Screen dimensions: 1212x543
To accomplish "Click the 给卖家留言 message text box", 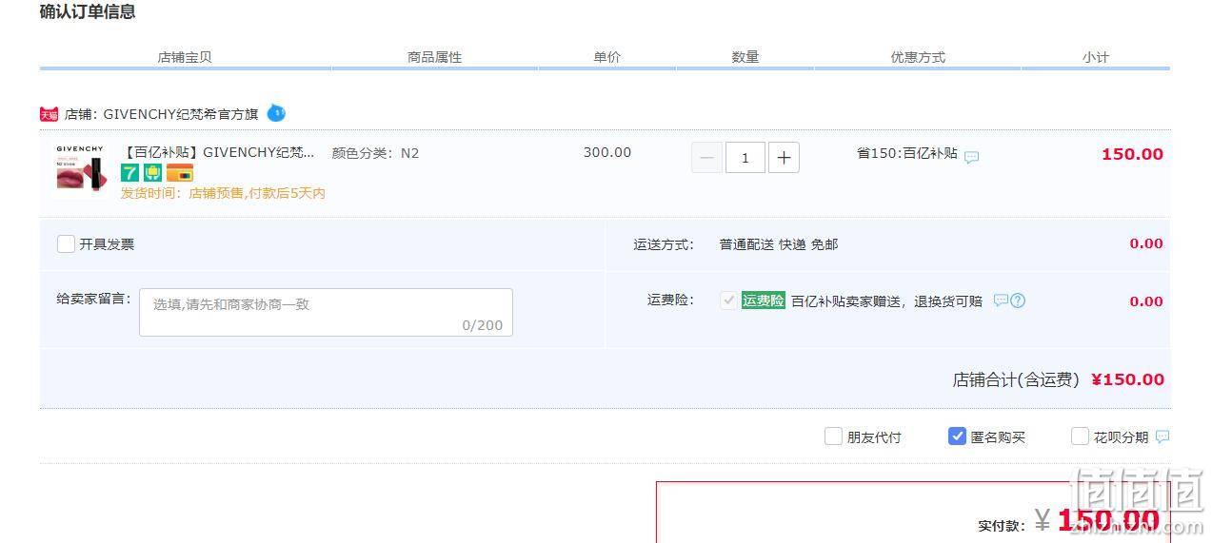I will point(326,312).
